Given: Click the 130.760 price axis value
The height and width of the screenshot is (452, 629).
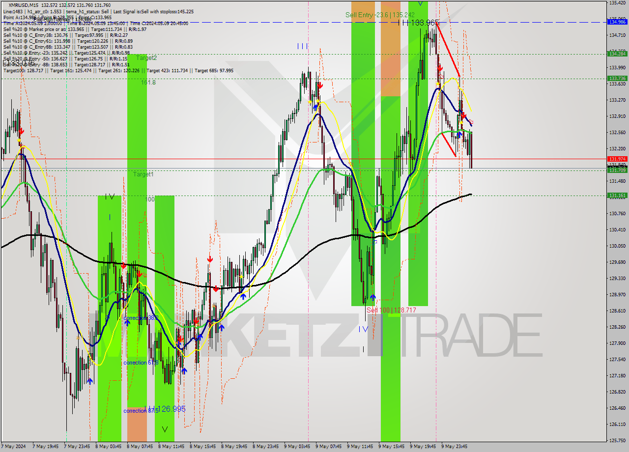Looking at the screenshot, I should click(x=617, y=214).
